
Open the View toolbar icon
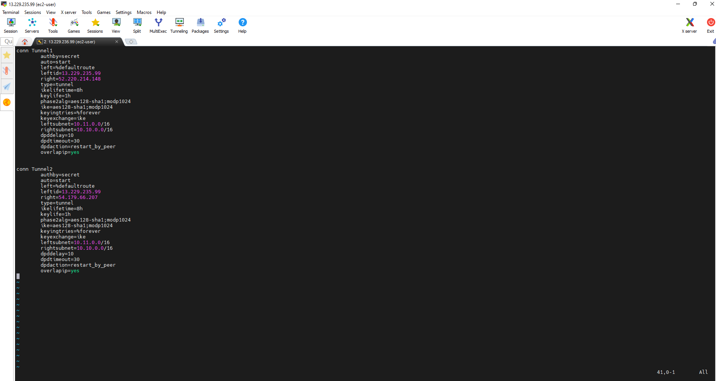[116, 26]
